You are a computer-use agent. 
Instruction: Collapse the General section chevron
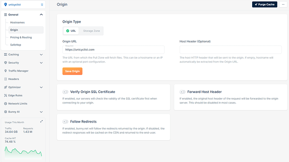point(41,15)
